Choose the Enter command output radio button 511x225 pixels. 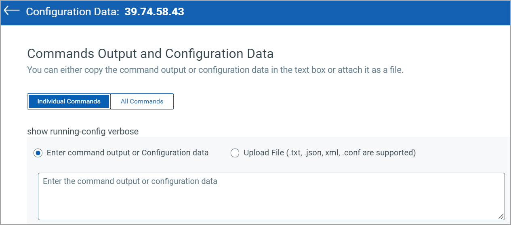click(x=38, y=153)
